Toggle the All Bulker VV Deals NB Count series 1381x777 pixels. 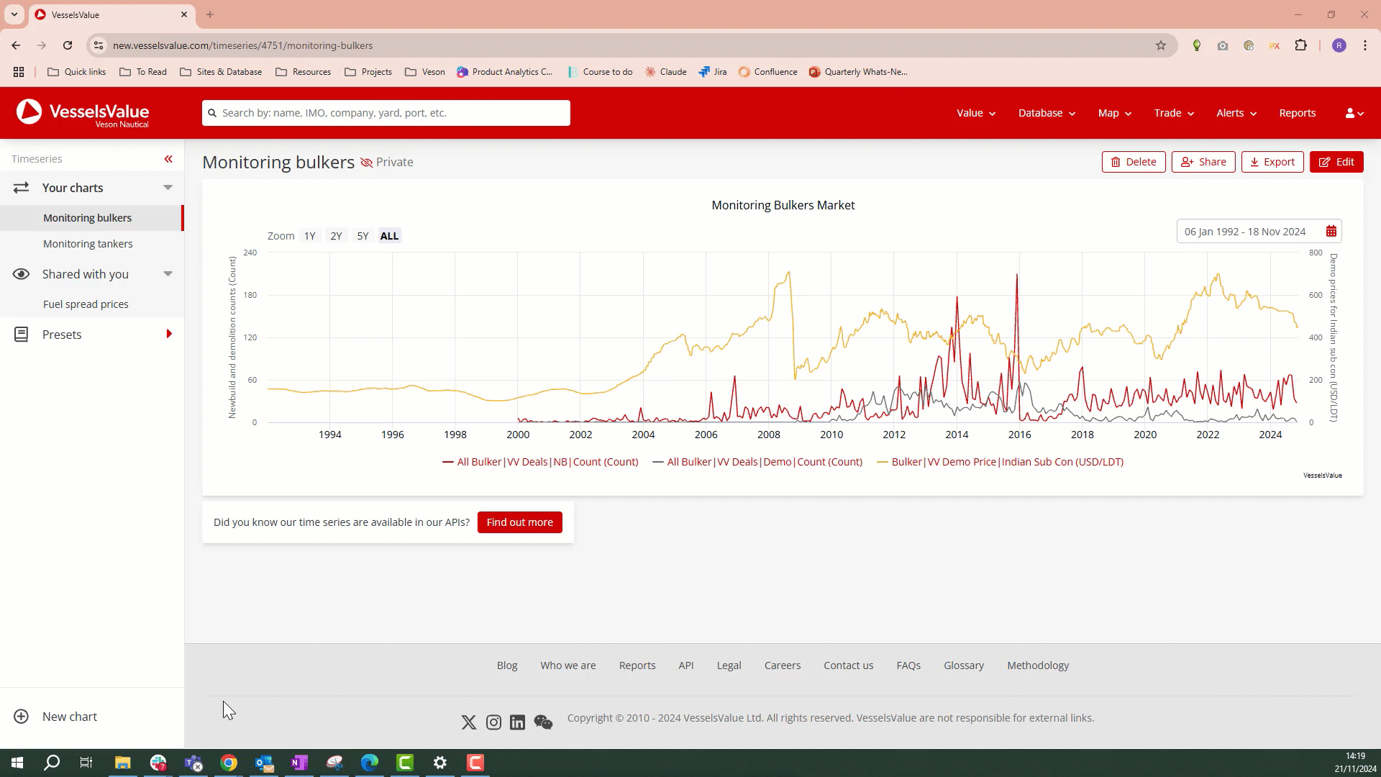(540, 462)
